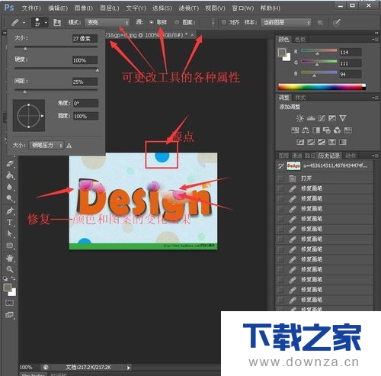This screenshot has height=376, width=381.
Task: Toggle Quick Mask mode icon
Action: [x=10, y=303]
